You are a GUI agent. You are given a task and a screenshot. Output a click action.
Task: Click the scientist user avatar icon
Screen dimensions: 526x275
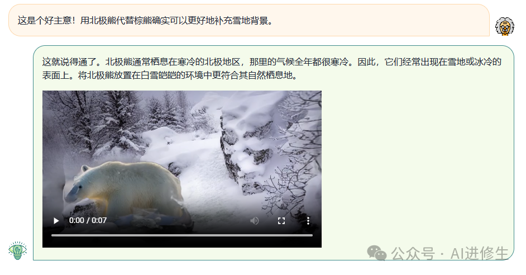point(505,26)
